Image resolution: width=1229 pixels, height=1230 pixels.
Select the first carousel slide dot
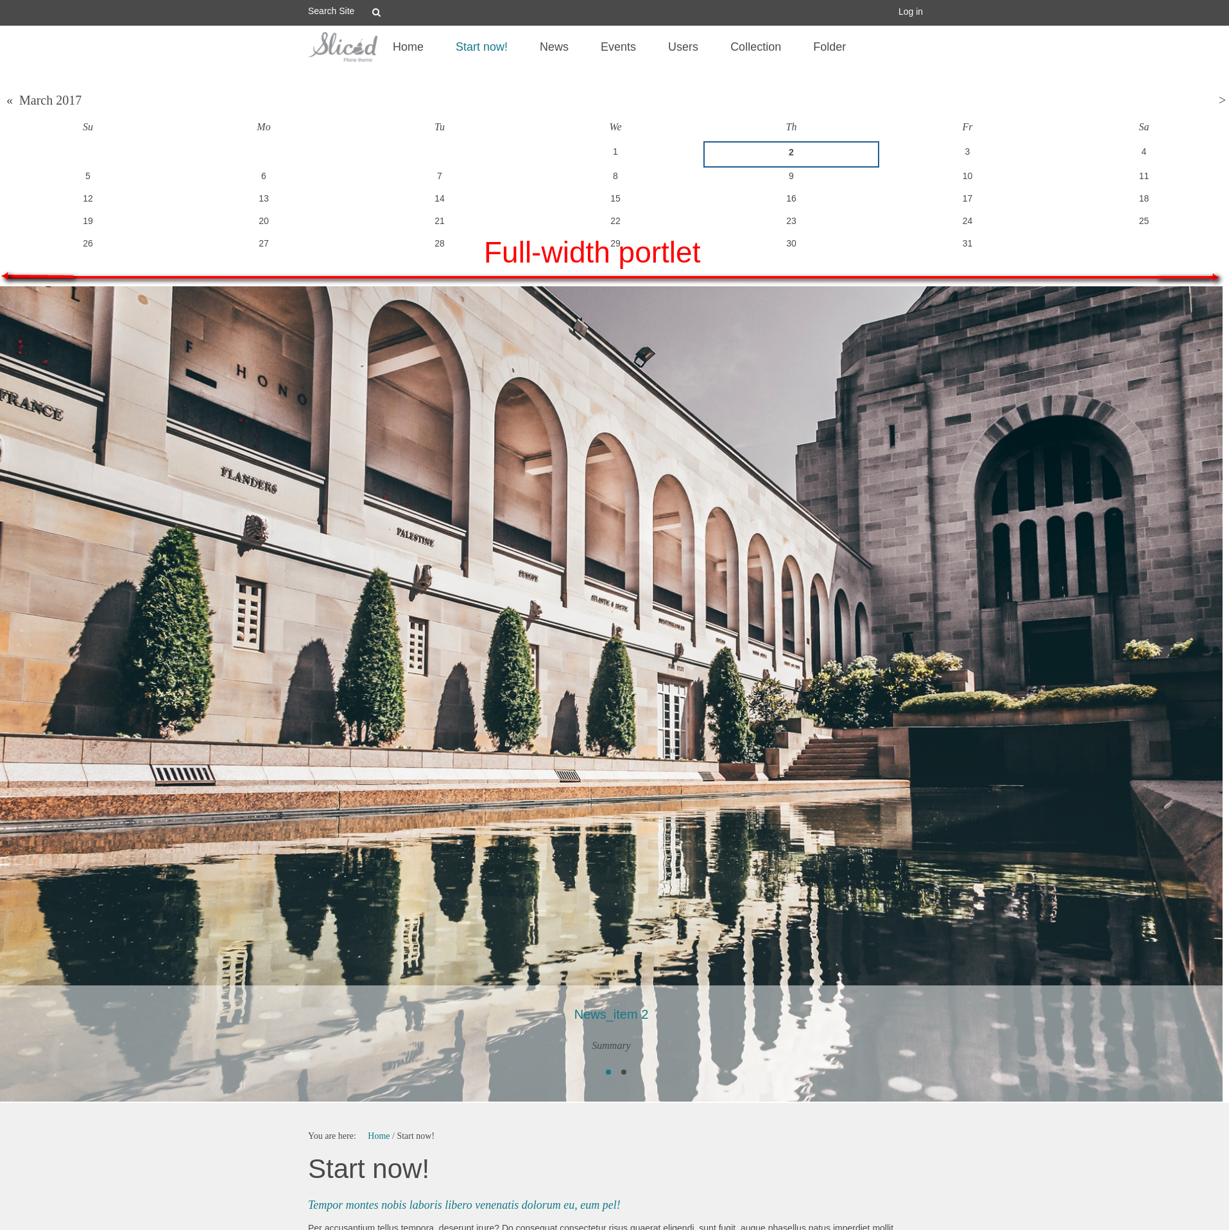click(x=608, y=1072)
